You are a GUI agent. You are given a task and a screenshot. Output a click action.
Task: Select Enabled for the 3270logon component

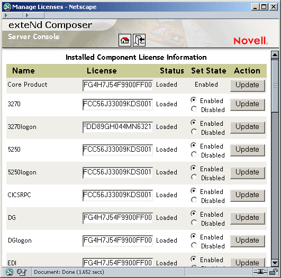coord(194,123)
